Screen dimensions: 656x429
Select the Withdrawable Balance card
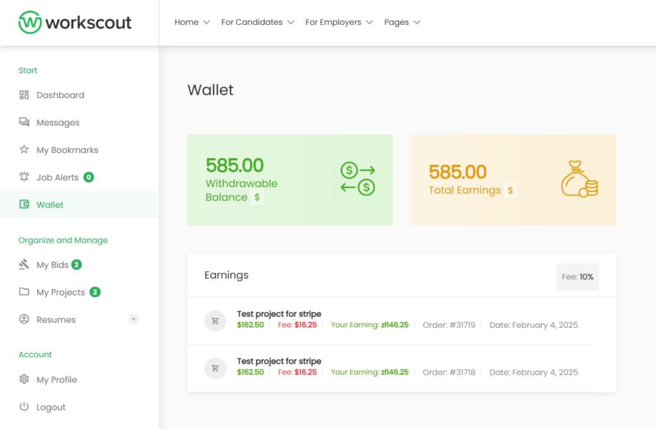[x=290, y=180]
